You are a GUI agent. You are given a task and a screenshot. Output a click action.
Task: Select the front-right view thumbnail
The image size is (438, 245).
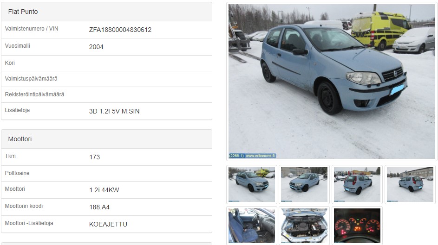(252, 184)
